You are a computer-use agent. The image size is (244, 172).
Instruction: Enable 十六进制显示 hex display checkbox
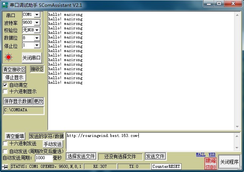click(x=5, y=91)
